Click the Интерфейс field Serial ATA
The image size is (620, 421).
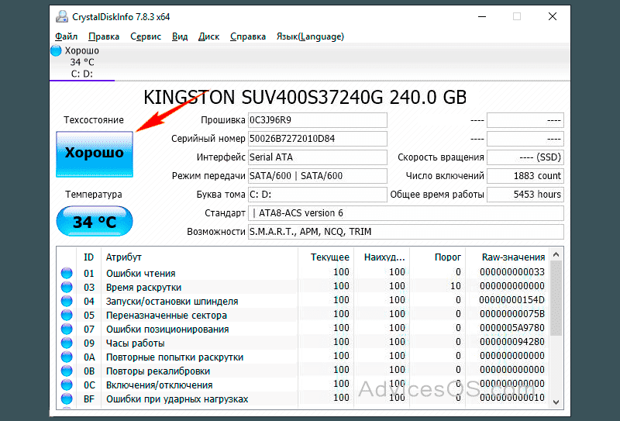point(318,157)
